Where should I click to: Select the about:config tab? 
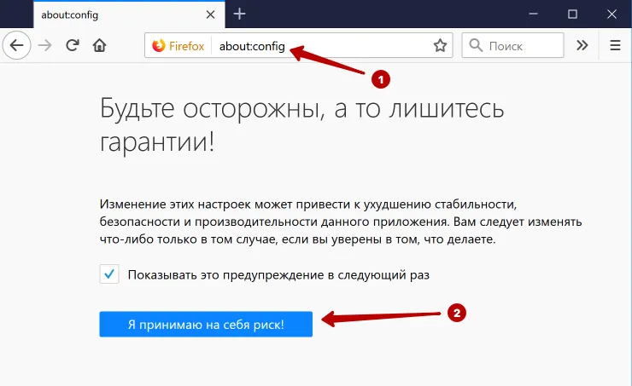(129, 14)
